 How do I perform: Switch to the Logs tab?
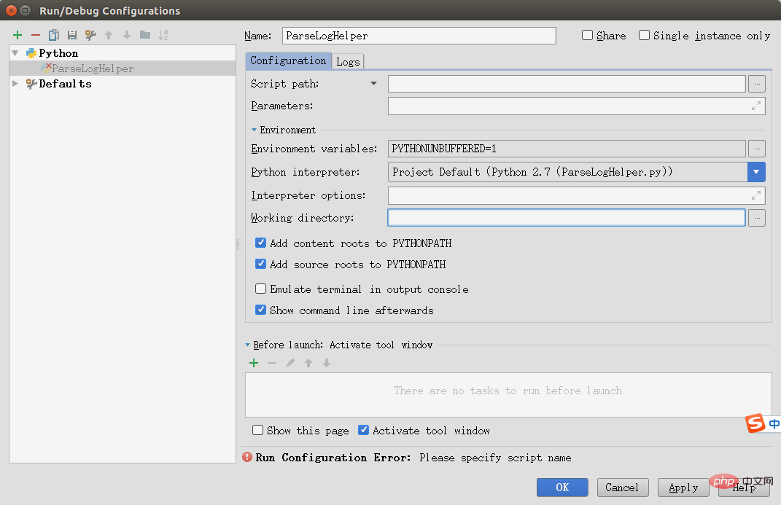[348, 62]
